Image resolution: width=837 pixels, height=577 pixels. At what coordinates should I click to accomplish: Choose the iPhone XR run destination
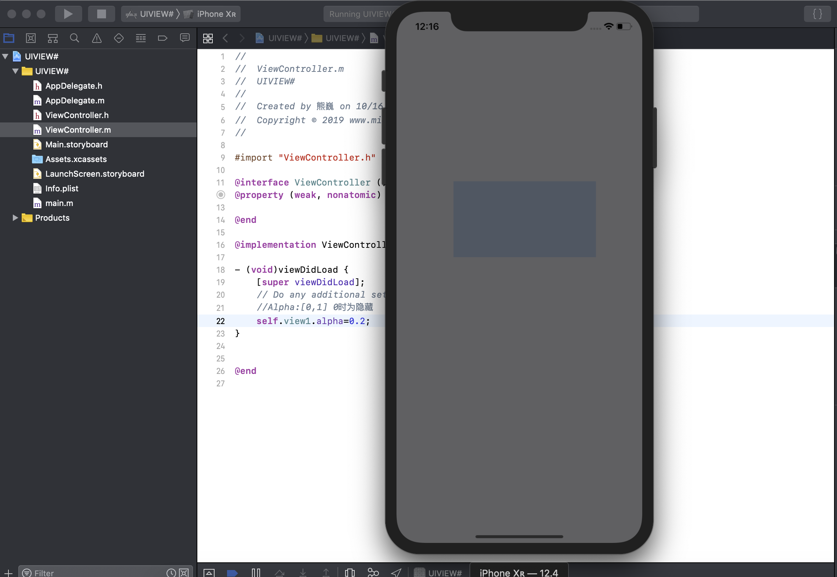point(211,14)
